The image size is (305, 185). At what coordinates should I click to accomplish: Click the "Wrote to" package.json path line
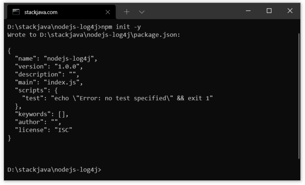point(94,35)
